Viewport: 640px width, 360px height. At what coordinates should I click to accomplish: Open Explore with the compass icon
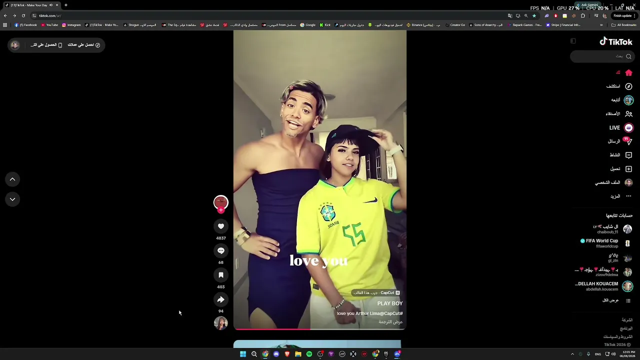628,86
